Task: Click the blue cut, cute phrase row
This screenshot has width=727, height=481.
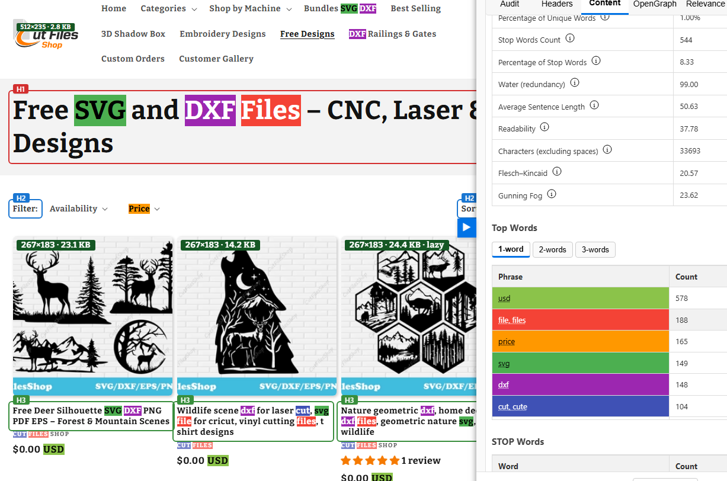Action: (581, 406)
